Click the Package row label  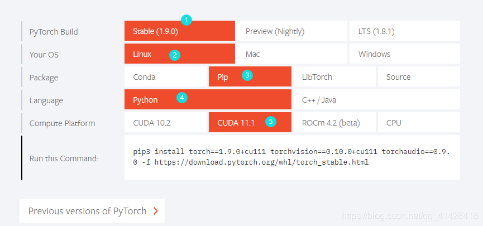[x=44, y=78]
